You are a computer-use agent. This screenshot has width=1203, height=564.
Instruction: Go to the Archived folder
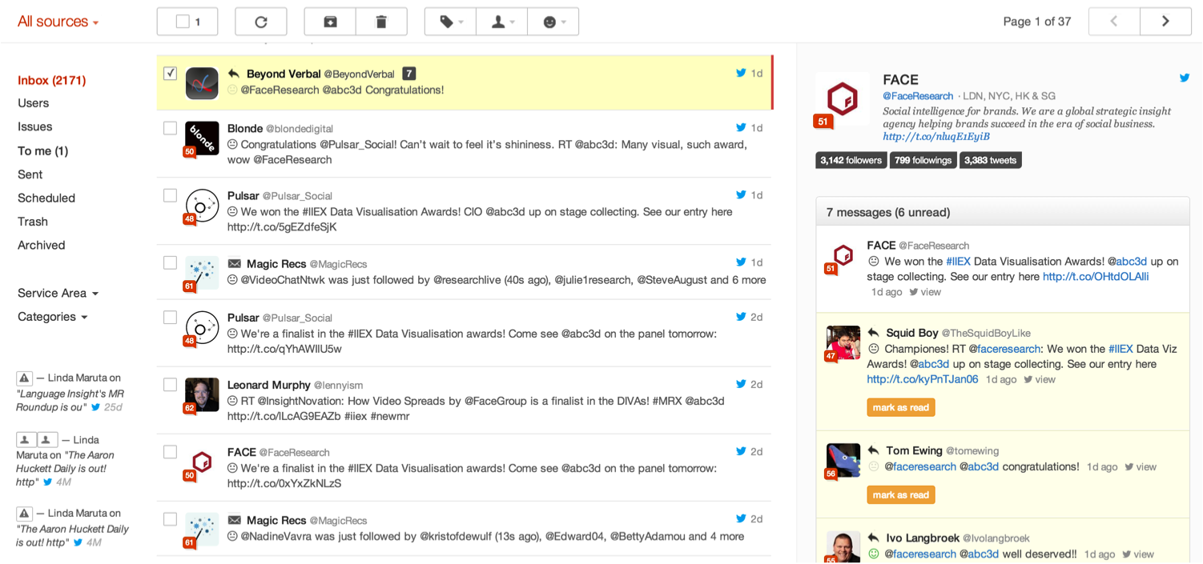click(x=42, y=245)
